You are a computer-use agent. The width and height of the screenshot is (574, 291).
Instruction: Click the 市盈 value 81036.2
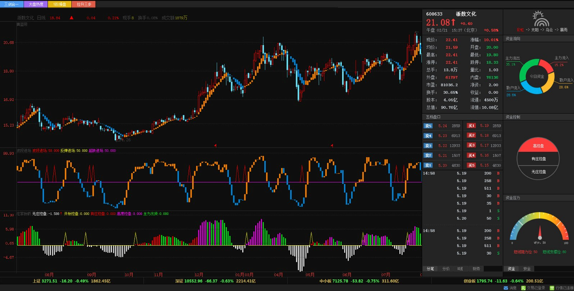449,85
